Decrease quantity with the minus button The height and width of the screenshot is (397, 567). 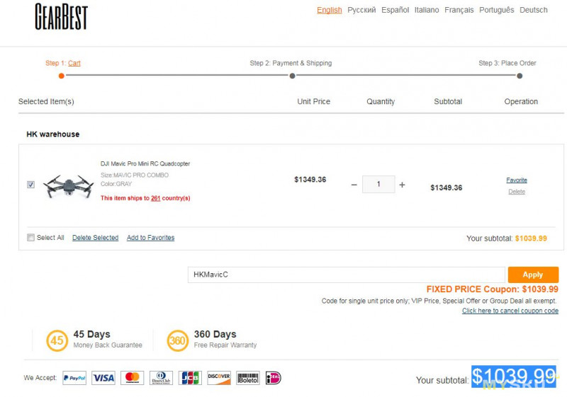354,185
